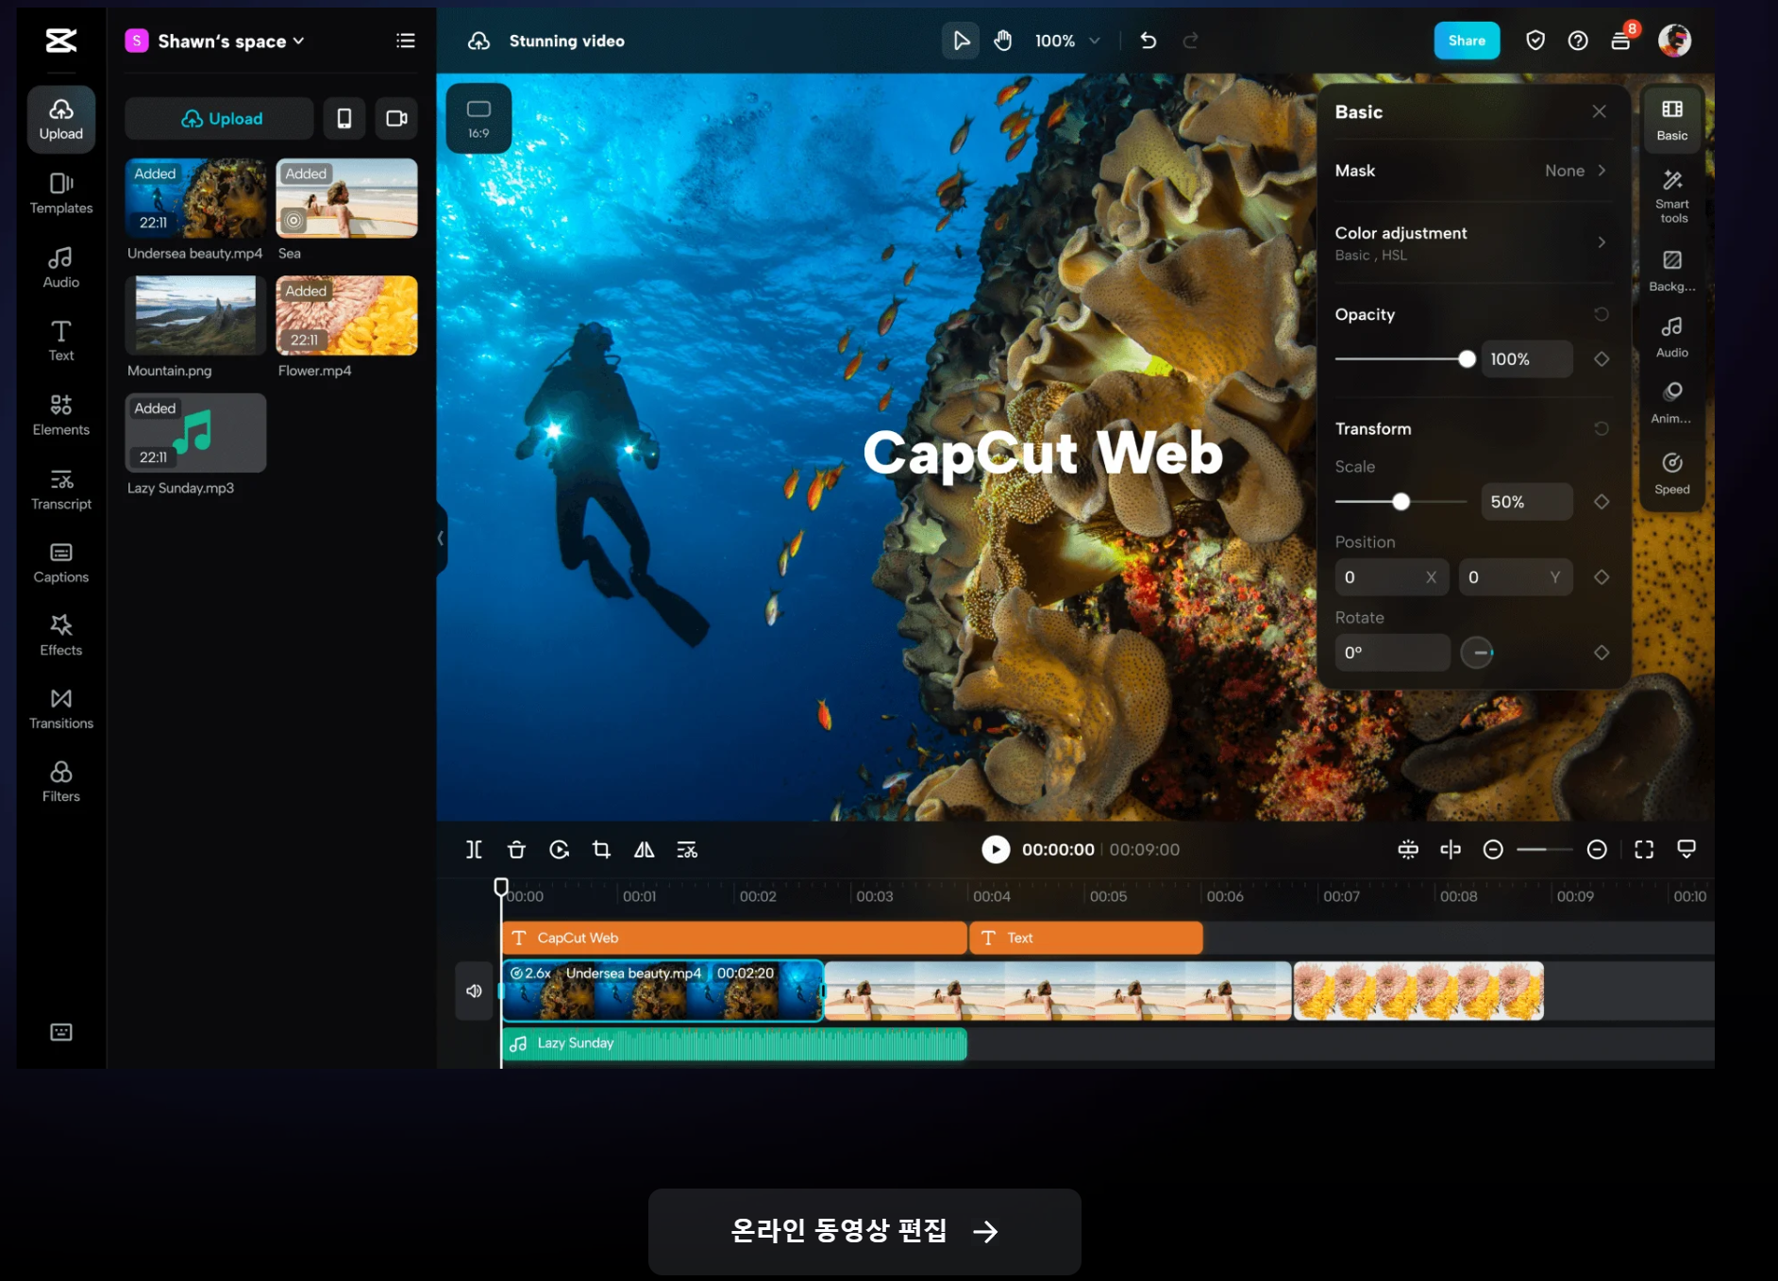This screenshot has width=1778, height=1281.
Task: Toggle the media list view icon
Action: 406,41
